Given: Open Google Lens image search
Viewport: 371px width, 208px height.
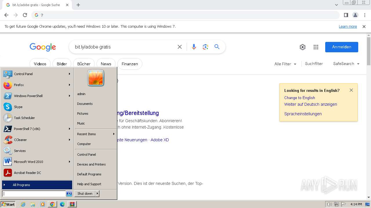Looking at the screenshot, I should [205, 47].
